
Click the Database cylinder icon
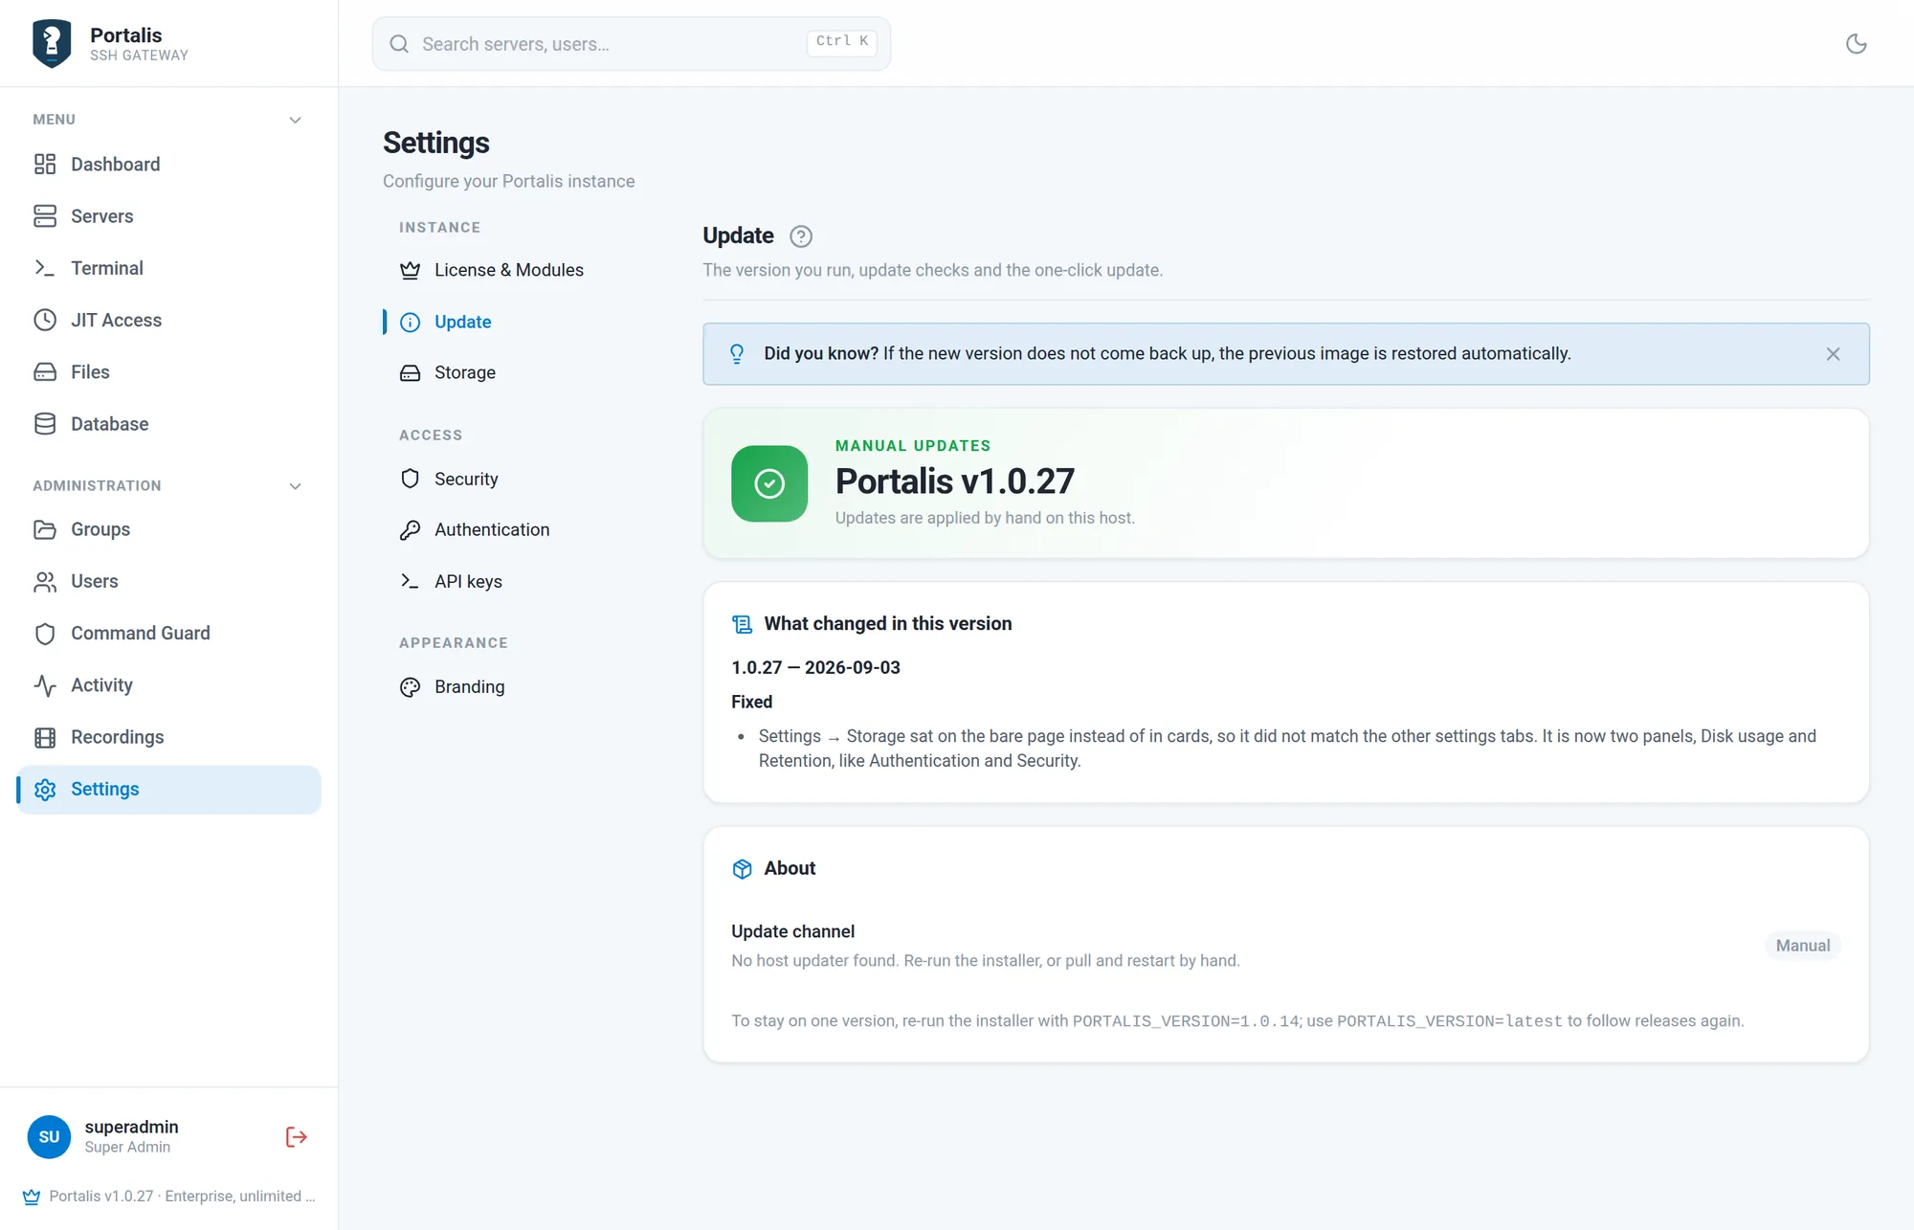pos(45,424)
